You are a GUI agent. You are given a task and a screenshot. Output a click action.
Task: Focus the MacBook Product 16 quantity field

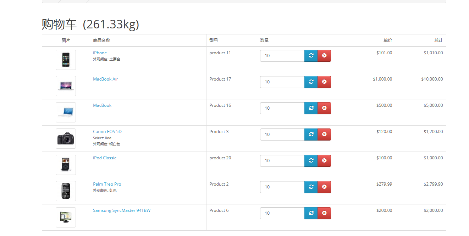[x=282, y=108]
